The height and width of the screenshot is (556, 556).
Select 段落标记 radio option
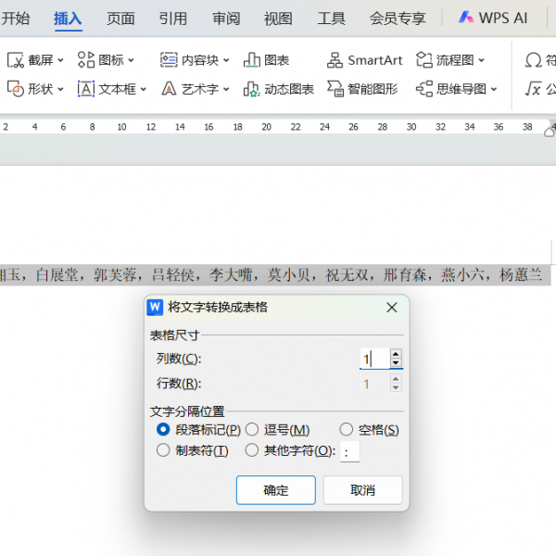pyautogui.click(x=163, y=430)
